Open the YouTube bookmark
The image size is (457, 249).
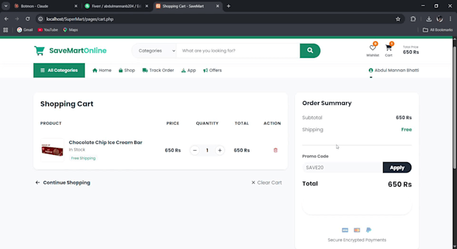pyautogui.click(x=48, y=30)
